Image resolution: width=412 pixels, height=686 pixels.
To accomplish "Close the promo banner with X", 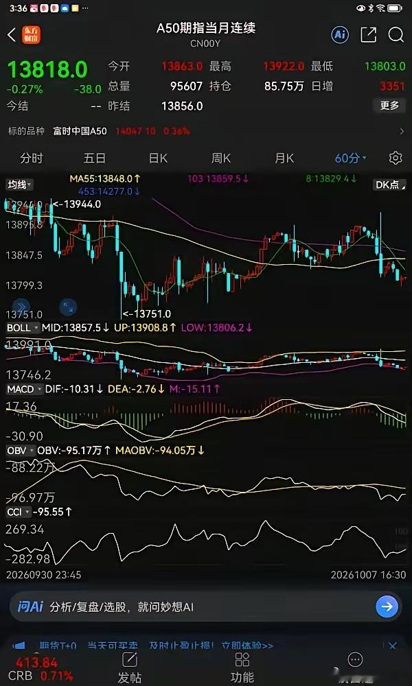I will tap(393, 646).
